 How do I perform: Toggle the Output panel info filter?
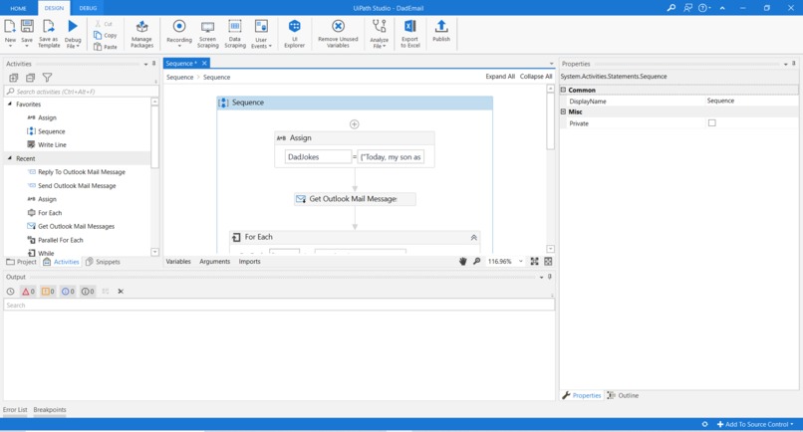pyautogui.click(x=68, y=292)
